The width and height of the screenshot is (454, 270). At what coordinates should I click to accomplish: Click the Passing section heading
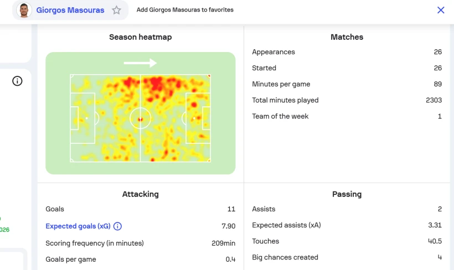(347, 194)
